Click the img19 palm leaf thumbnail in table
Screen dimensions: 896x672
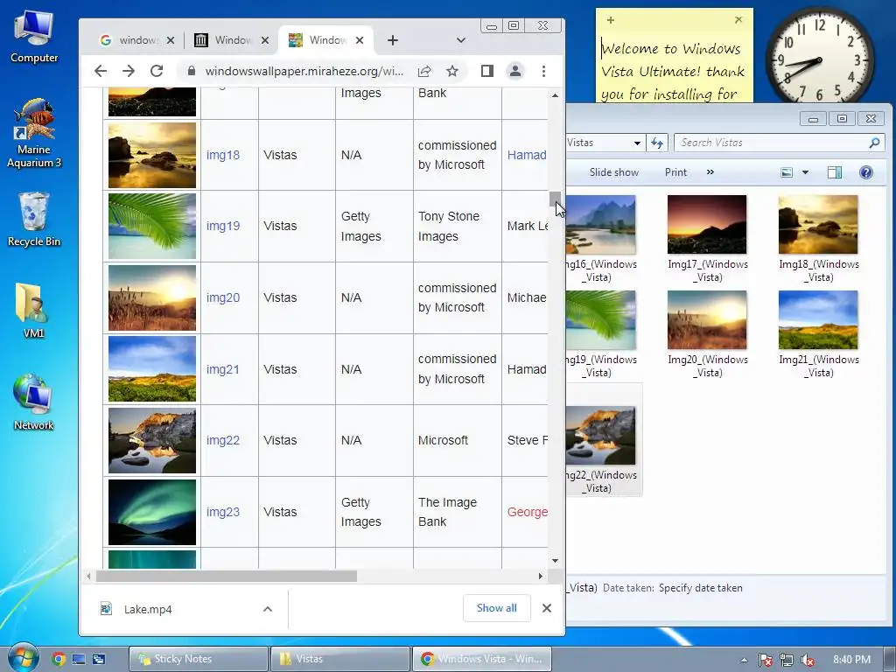152,226
